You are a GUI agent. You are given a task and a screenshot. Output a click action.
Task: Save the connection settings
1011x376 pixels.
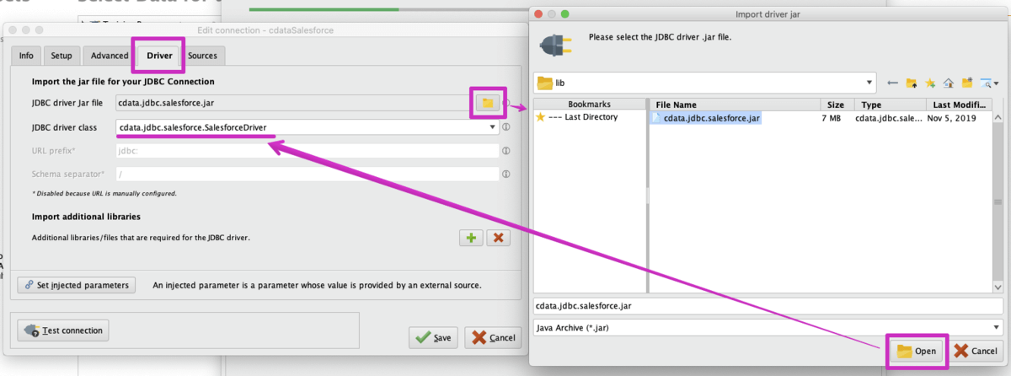click(x=434, y=337)
